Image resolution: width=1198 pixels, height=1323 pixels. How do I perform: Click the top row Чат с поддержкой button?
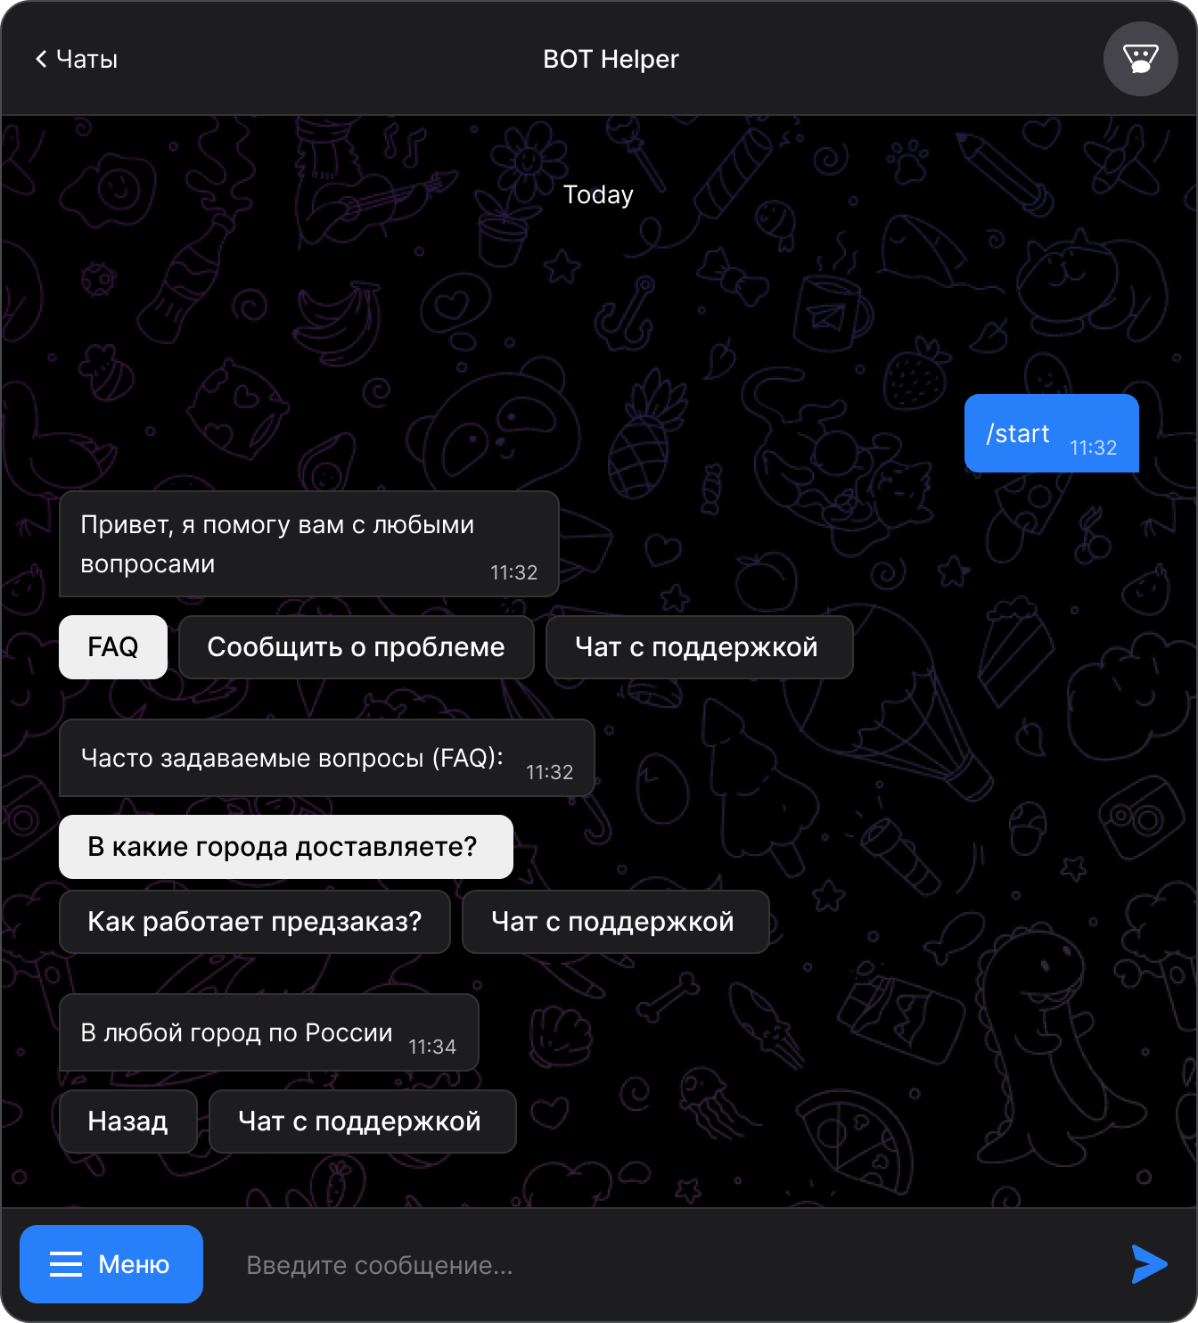pyautogui.click(x=700, y=647)
